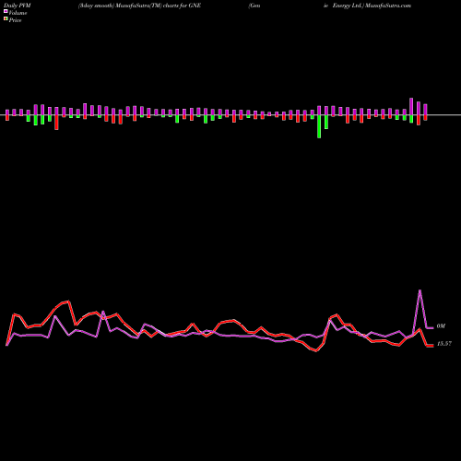
Task: Click the MunafaSutra.com text in the header
Action: [387, 6]
